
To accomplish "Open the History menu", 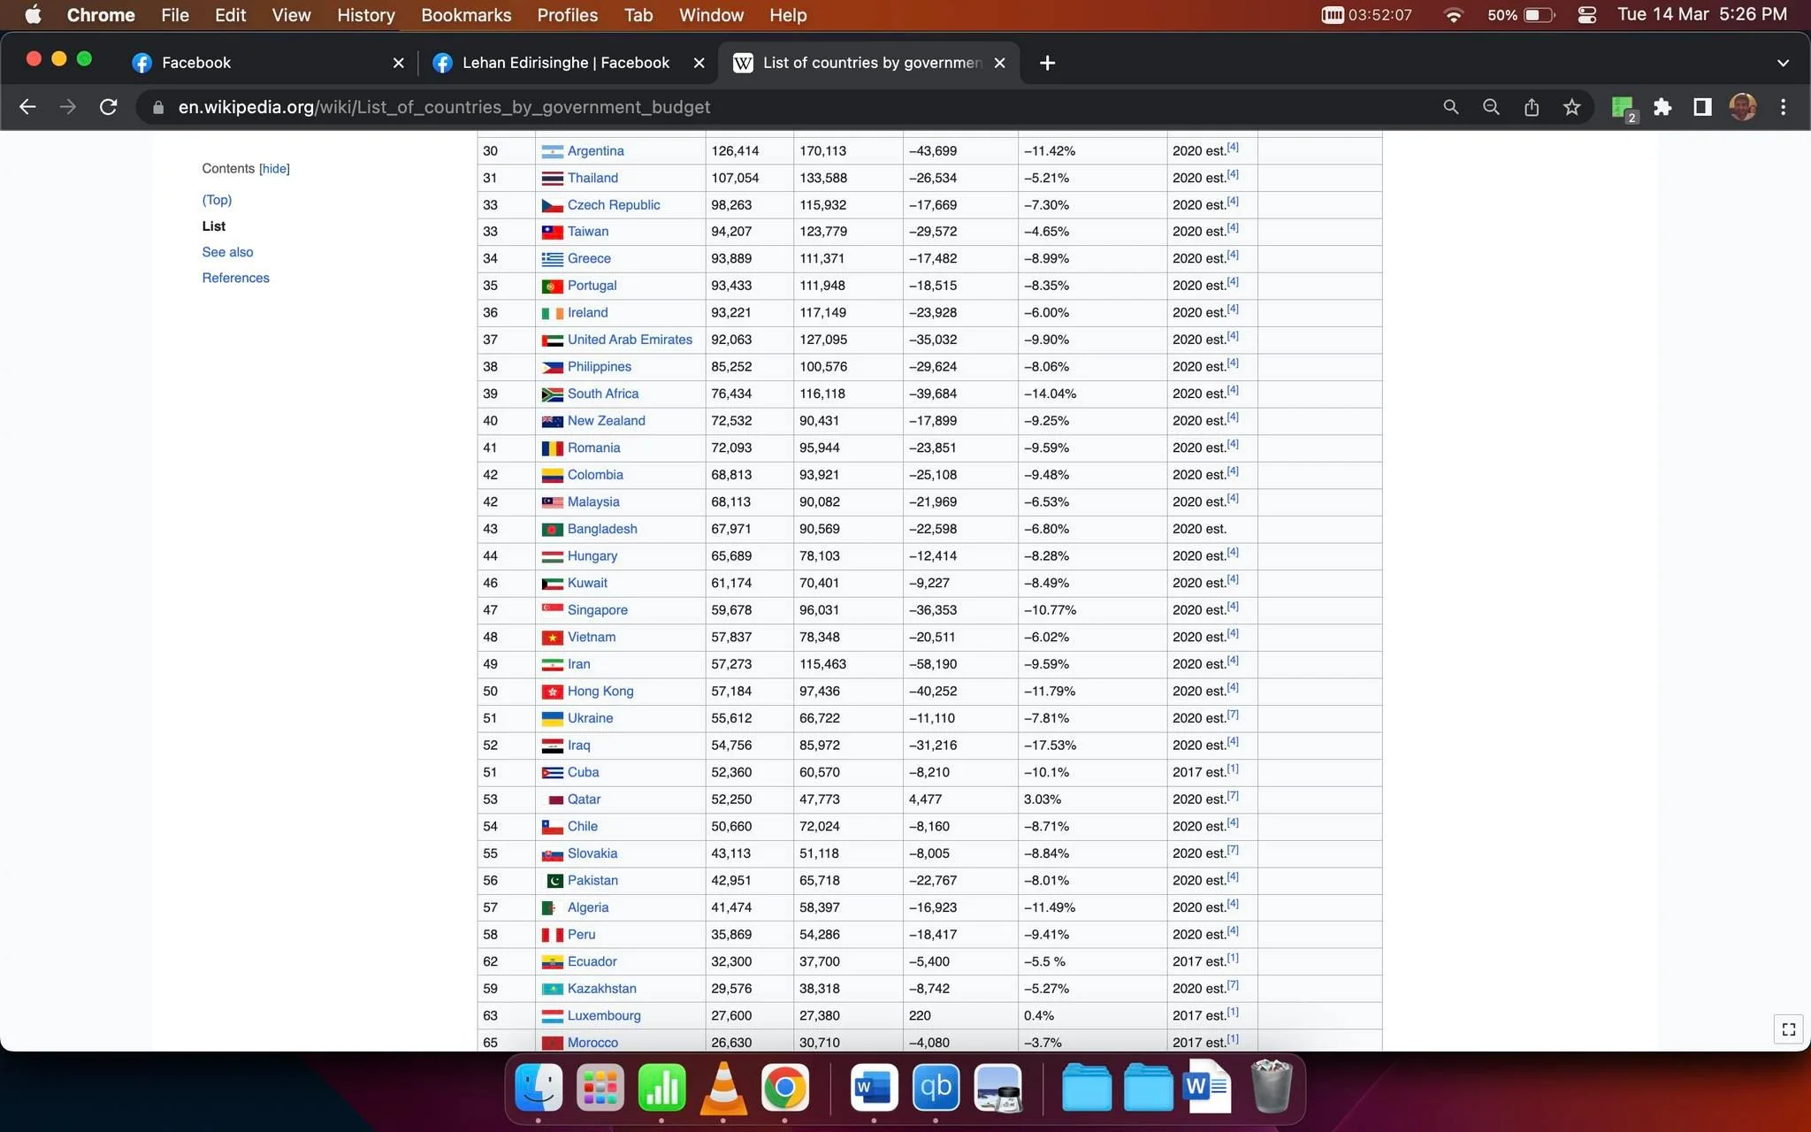I will [x=365, y=15].
